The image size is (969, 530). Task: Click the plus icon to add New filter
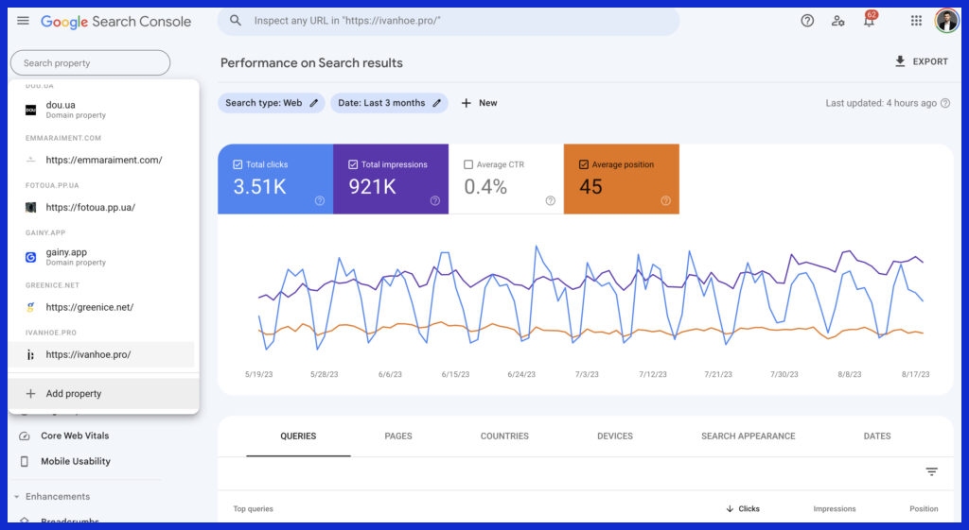click(x=466, y=103)
